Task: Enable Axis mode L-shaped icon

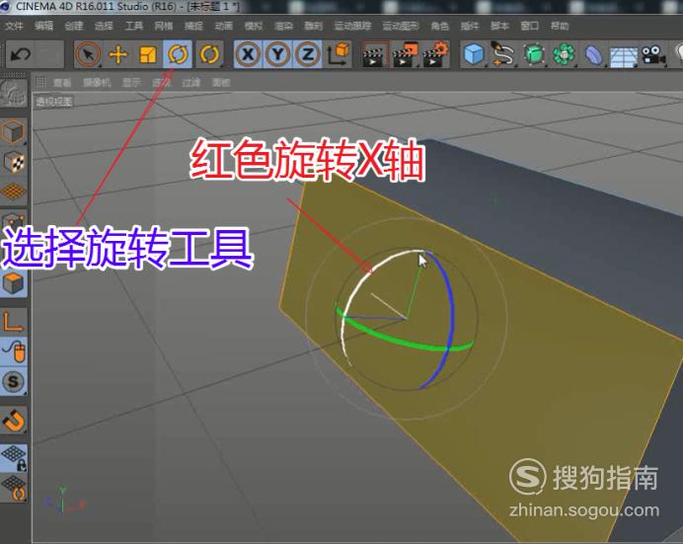Action: pyautogui.click(x=14, y=322)
